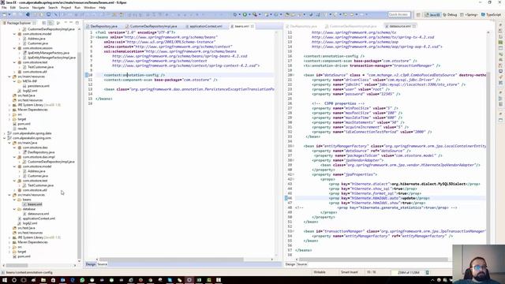
Task: Click the Debug bug toolbar icon
Action: click(235, 14)
